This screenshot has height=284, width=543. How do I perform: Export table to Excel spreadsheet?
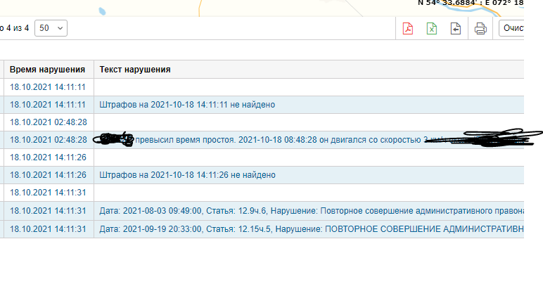431,29
